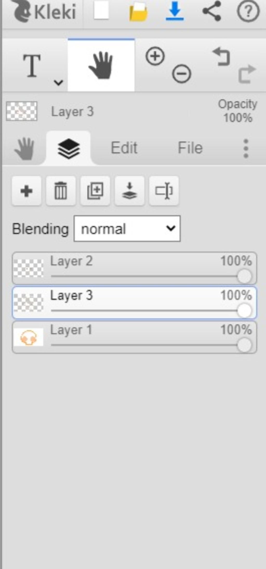Select the Hand pan tool

click(x=101, y=65)
